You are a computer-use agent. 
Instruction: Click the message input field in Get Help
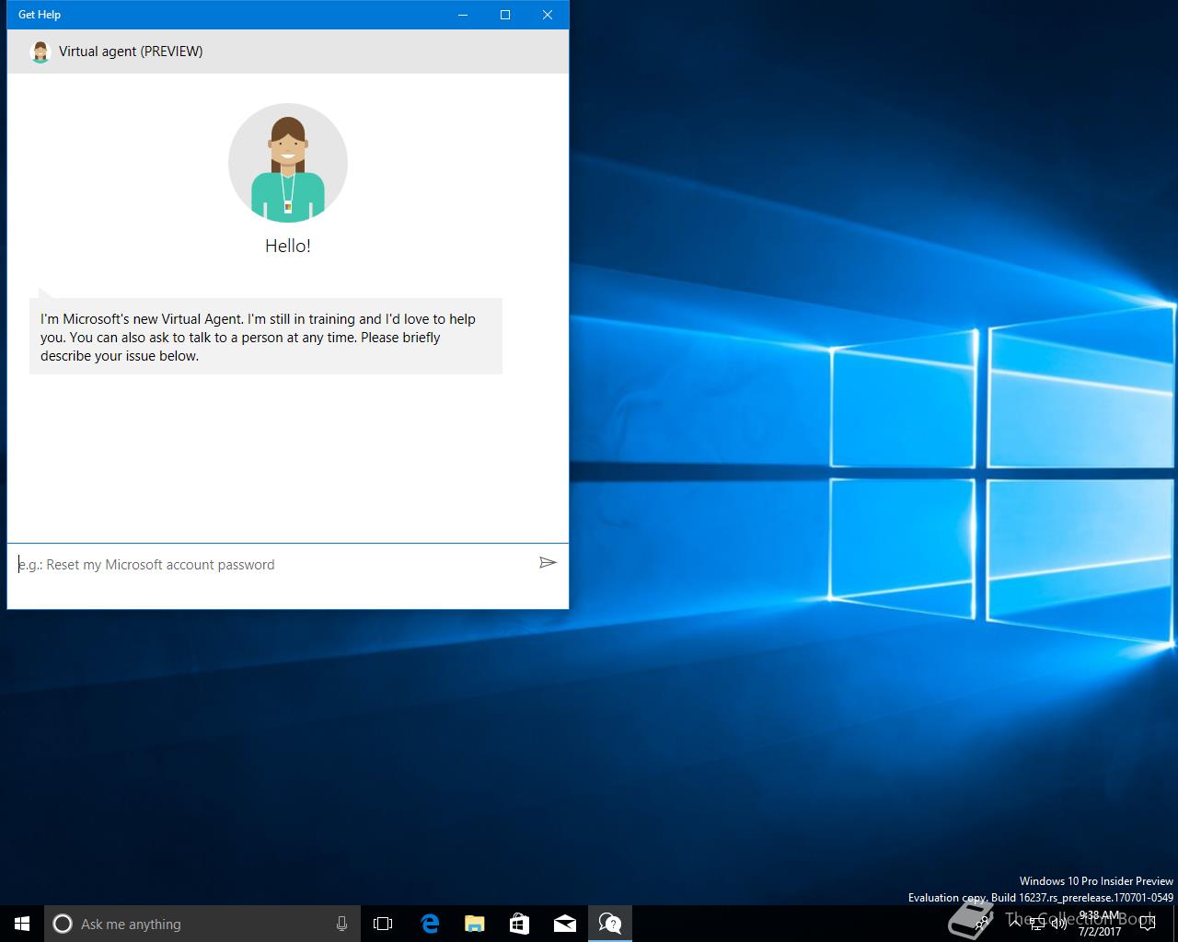(272, 565)
